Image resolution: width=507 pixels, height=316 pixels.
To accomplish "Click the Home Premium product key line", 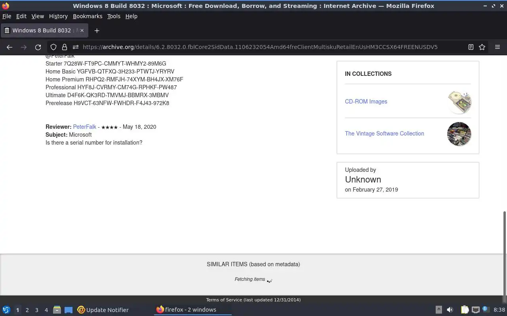I will 114,79.
